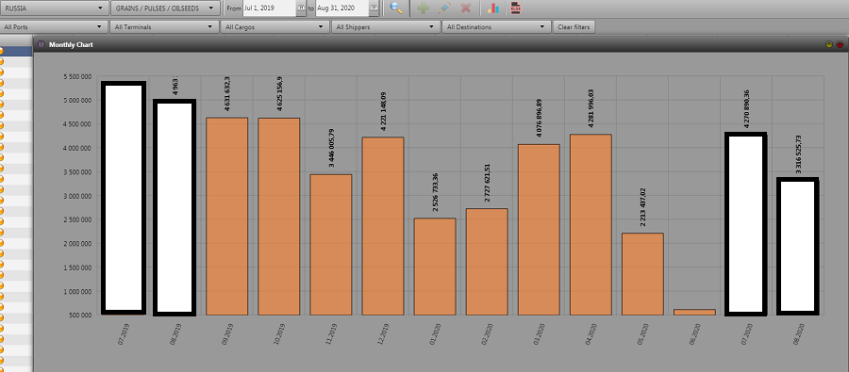Open the From date calendar picker
The image size is (849, 372).
point(301,8)
